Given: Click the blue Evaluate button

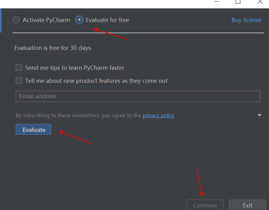Looking at the screenshot, I should [x=34, y=130].
